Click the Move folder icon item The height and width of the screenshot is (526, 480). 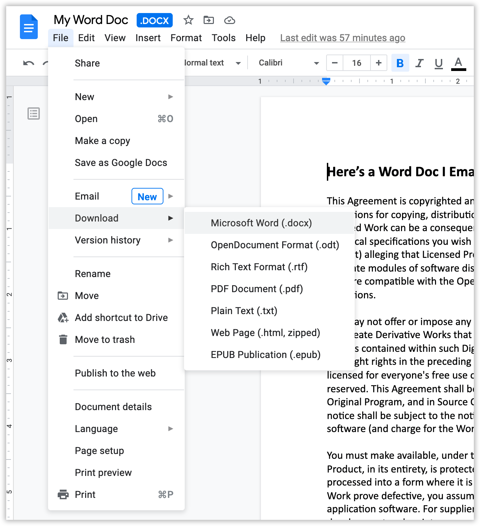pyautogui.click(x=63, y=296)
